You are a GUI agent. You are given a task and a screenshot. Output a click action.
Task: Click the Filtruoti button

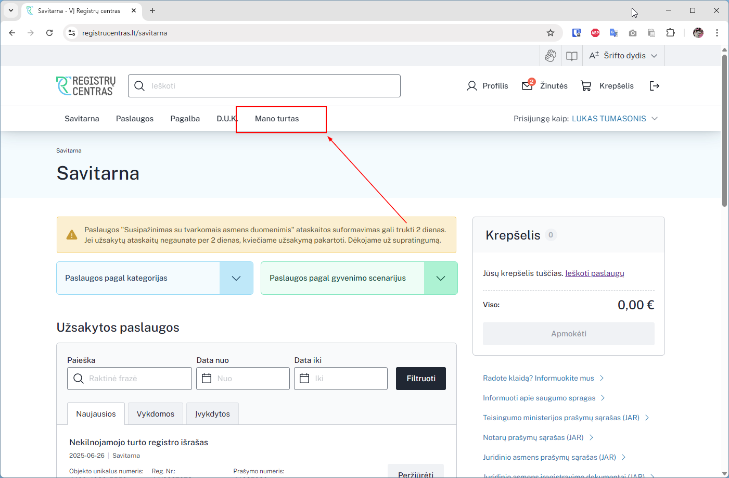click(x=421, y=379)
